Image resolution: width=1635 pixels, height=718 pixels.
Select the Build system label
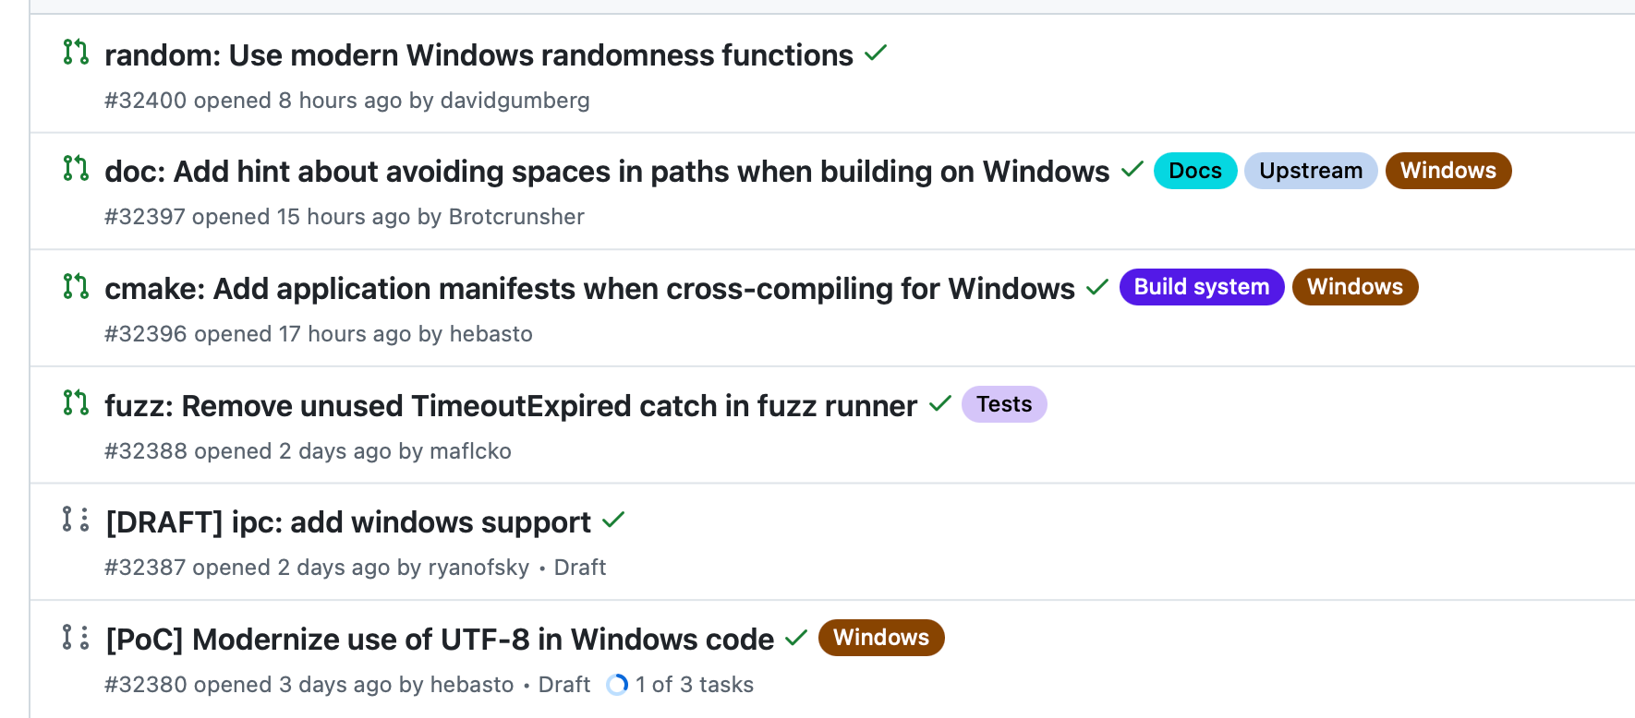click(x=1202, y=287)
